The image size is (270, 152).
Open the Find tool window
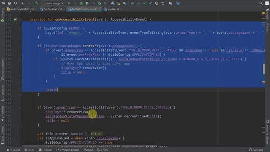(x=102, y=150)
